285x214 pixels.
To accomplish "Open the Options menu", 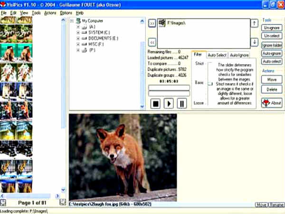I will click(66, 12).
